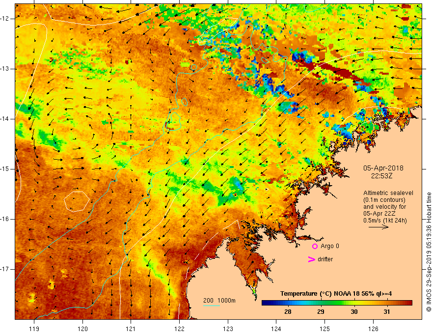Click latitude label -14 on left axis

5,119
